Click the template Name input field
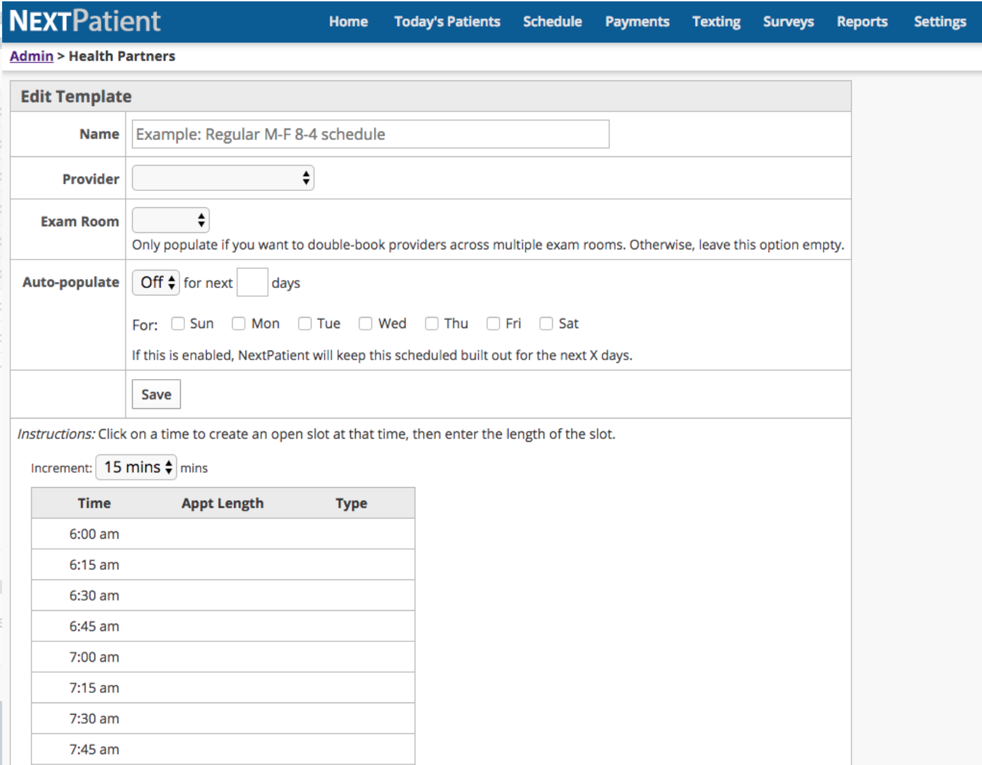982x765 pixels. click(369, 134)
